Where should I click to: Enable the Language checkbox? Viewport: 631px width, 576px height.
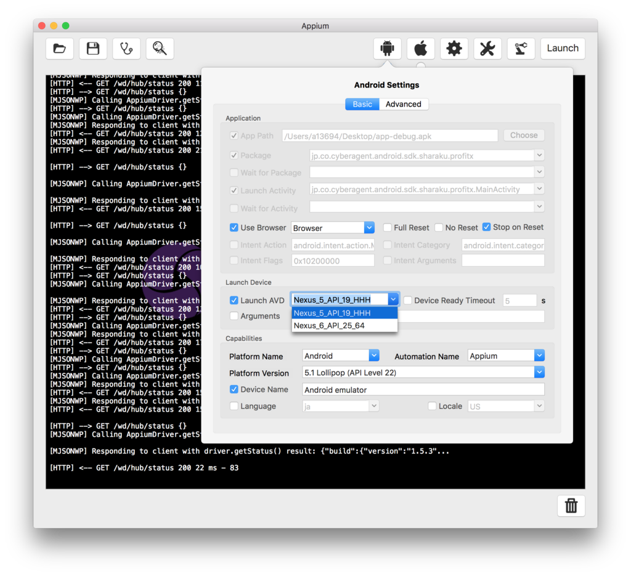pos(234,406)
